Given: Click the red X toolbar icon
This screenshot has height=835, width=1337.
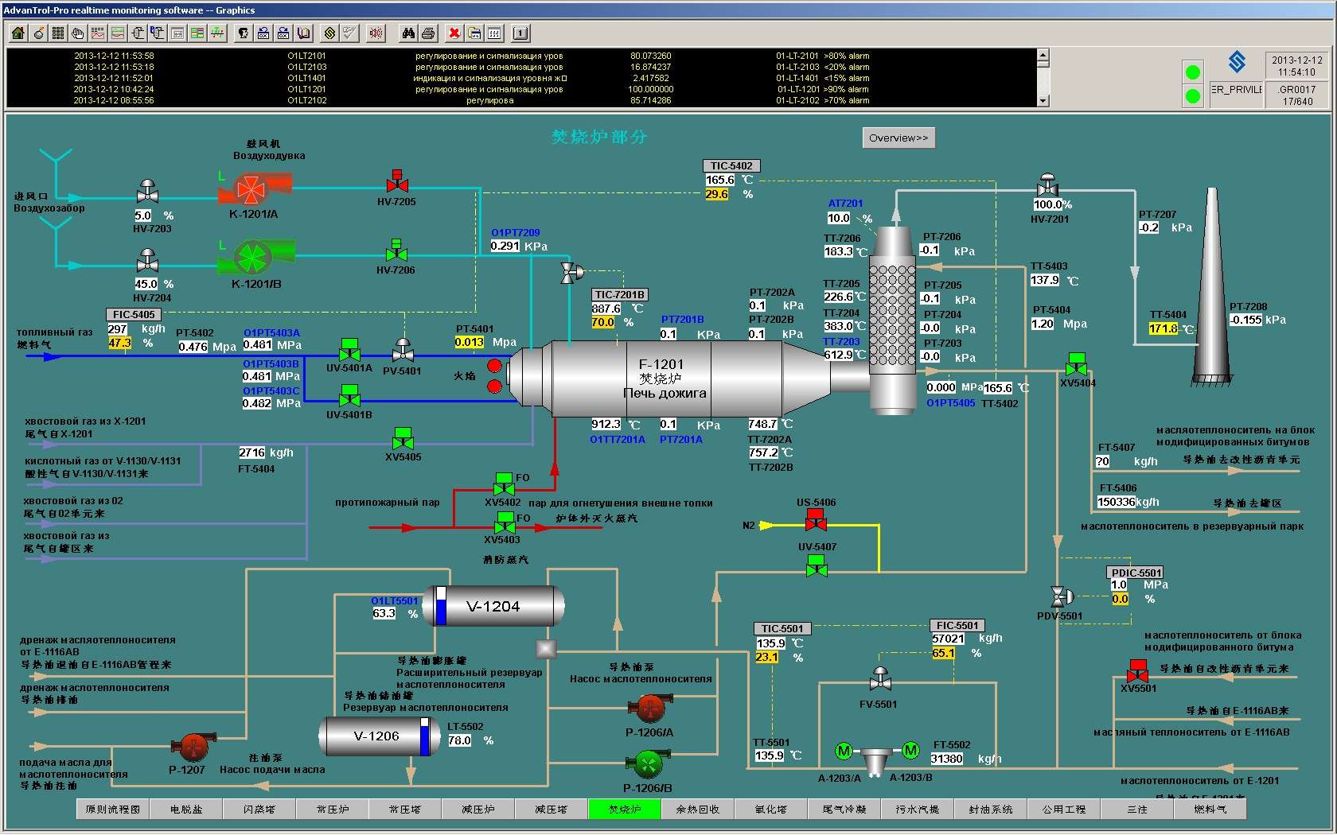Looking at the screenshot, I should tap(454, 33).
